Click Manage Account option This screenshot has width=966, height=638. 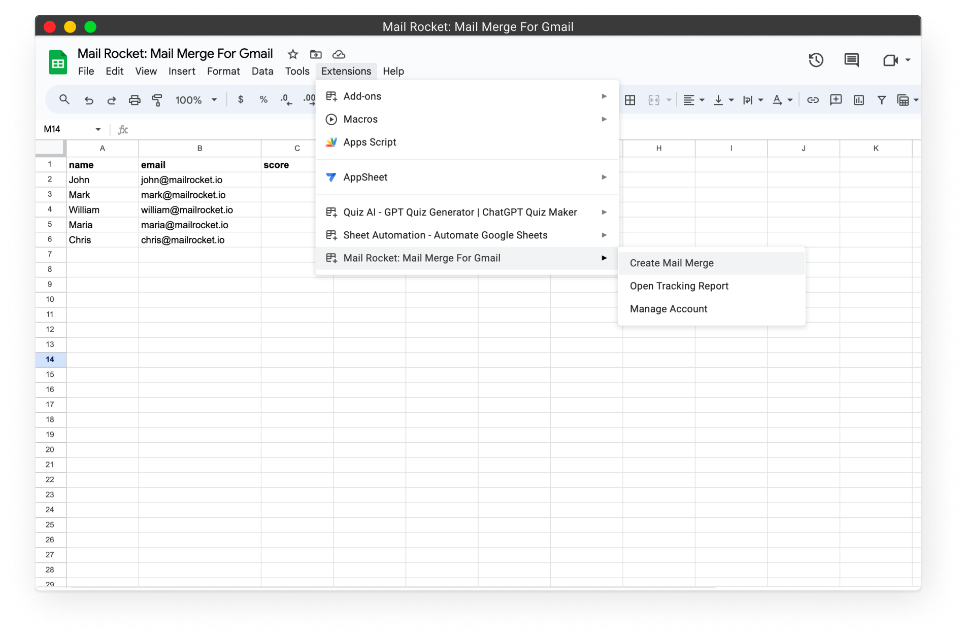click(x=668, y=309)
